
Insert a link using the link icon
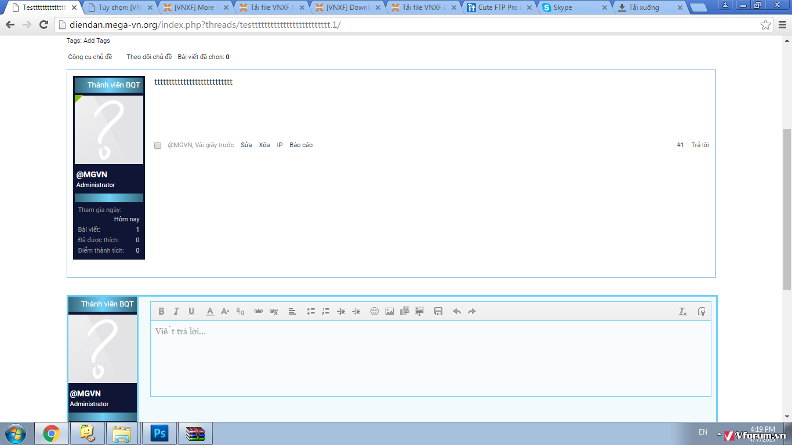tap(259, 311)
